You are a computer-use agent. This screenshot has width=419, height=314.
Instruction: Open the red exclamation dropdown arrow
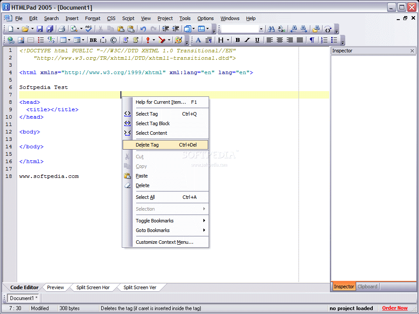click(154, 40)
